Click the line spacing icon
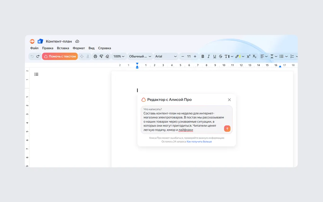This screenshot has height=202, width=323. click(x=272, y=56)
